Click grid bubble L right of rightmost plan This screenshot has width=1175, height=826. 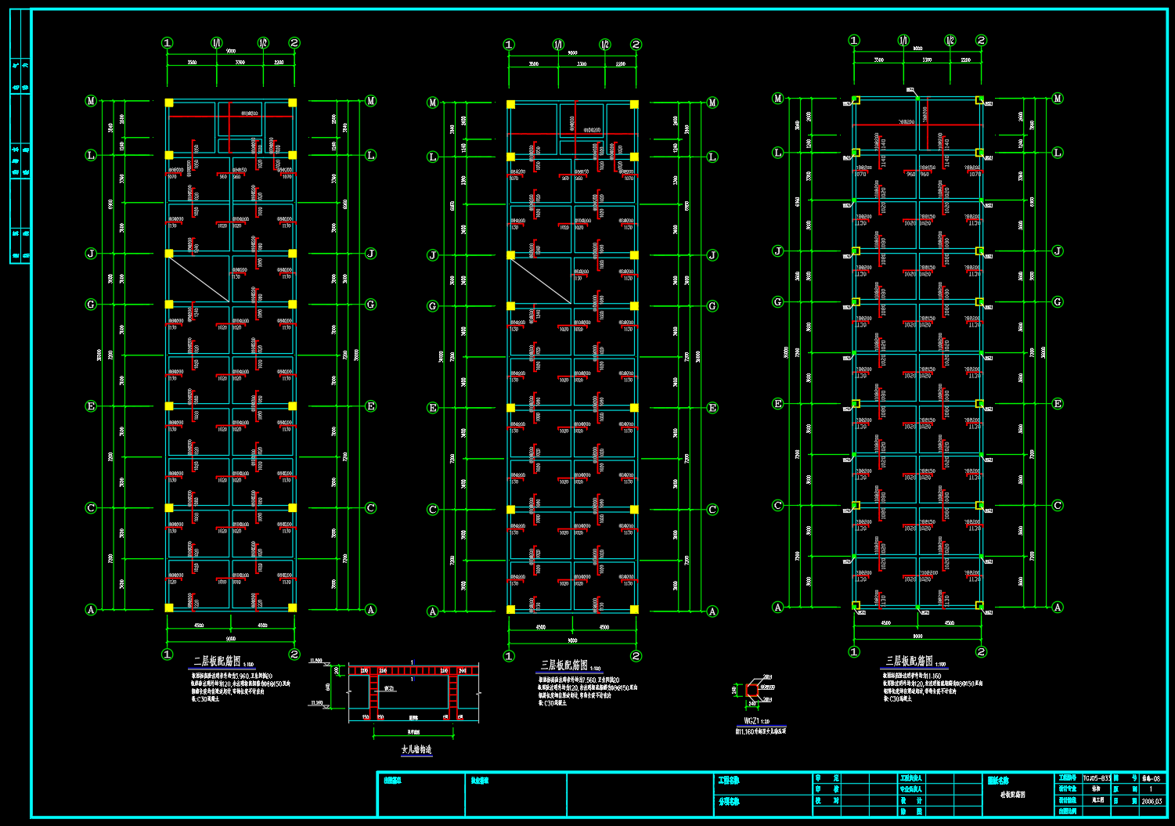click(x=1058, y=153)
